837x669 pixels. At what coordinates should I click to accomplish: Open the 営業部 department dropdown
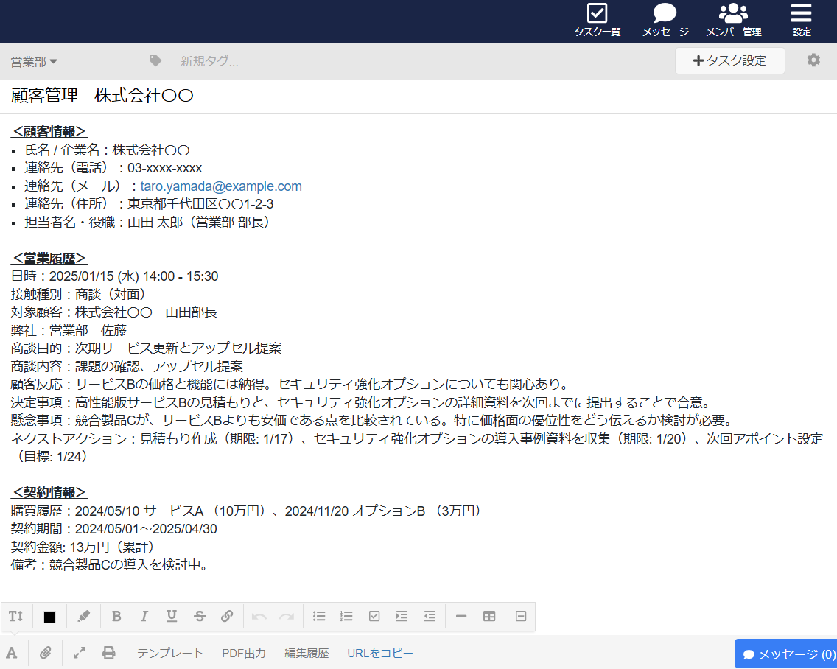29,62
